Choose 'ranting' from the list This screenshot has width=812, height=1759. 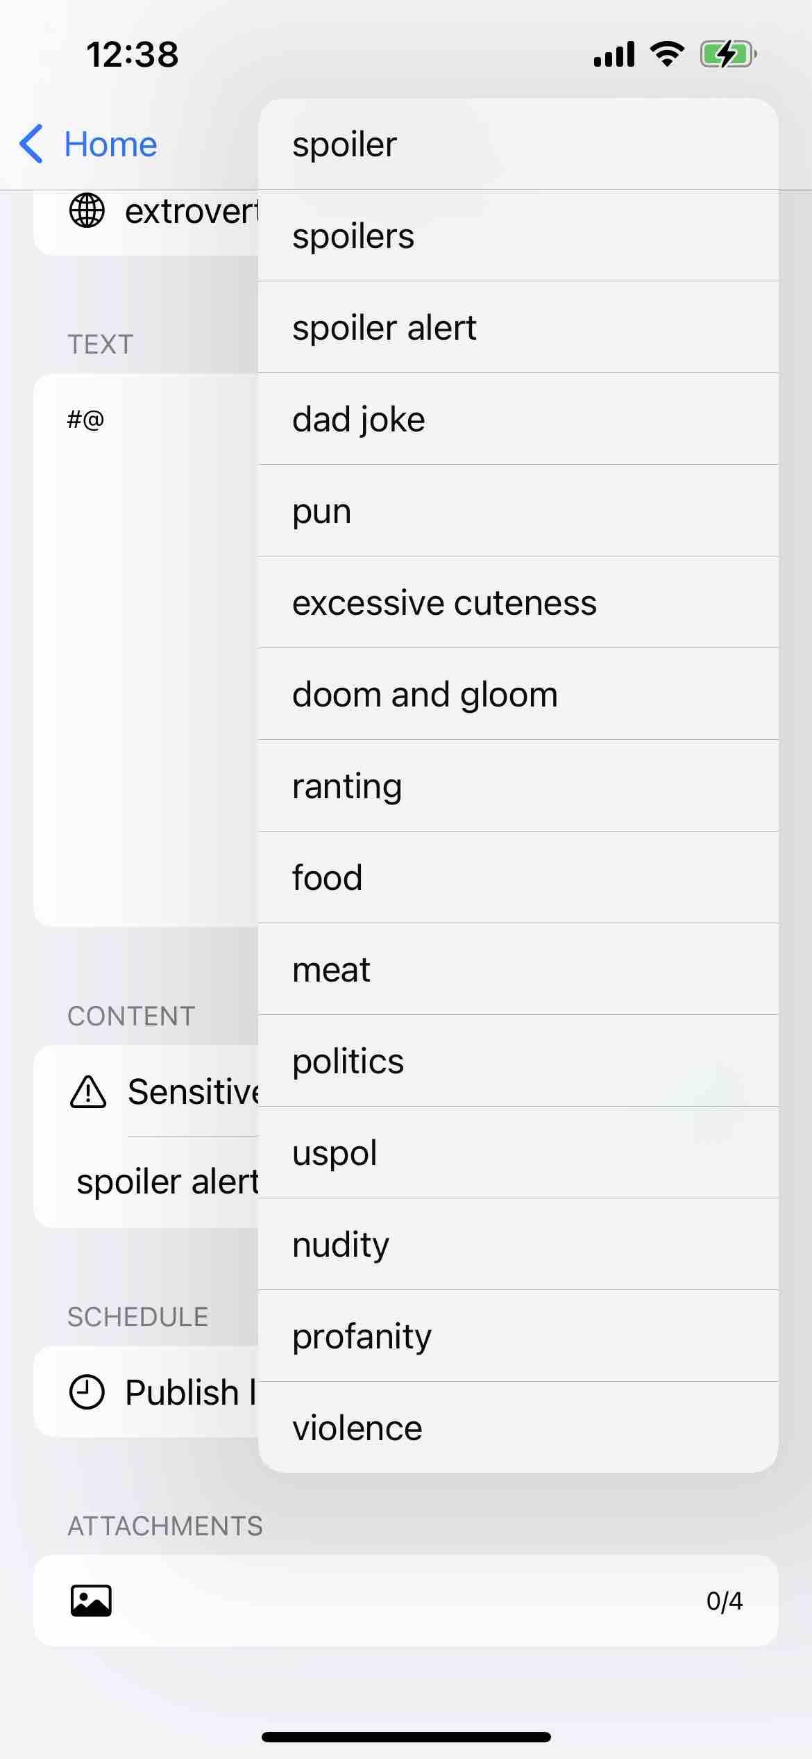pyautogui.click(x=518, y=786)
